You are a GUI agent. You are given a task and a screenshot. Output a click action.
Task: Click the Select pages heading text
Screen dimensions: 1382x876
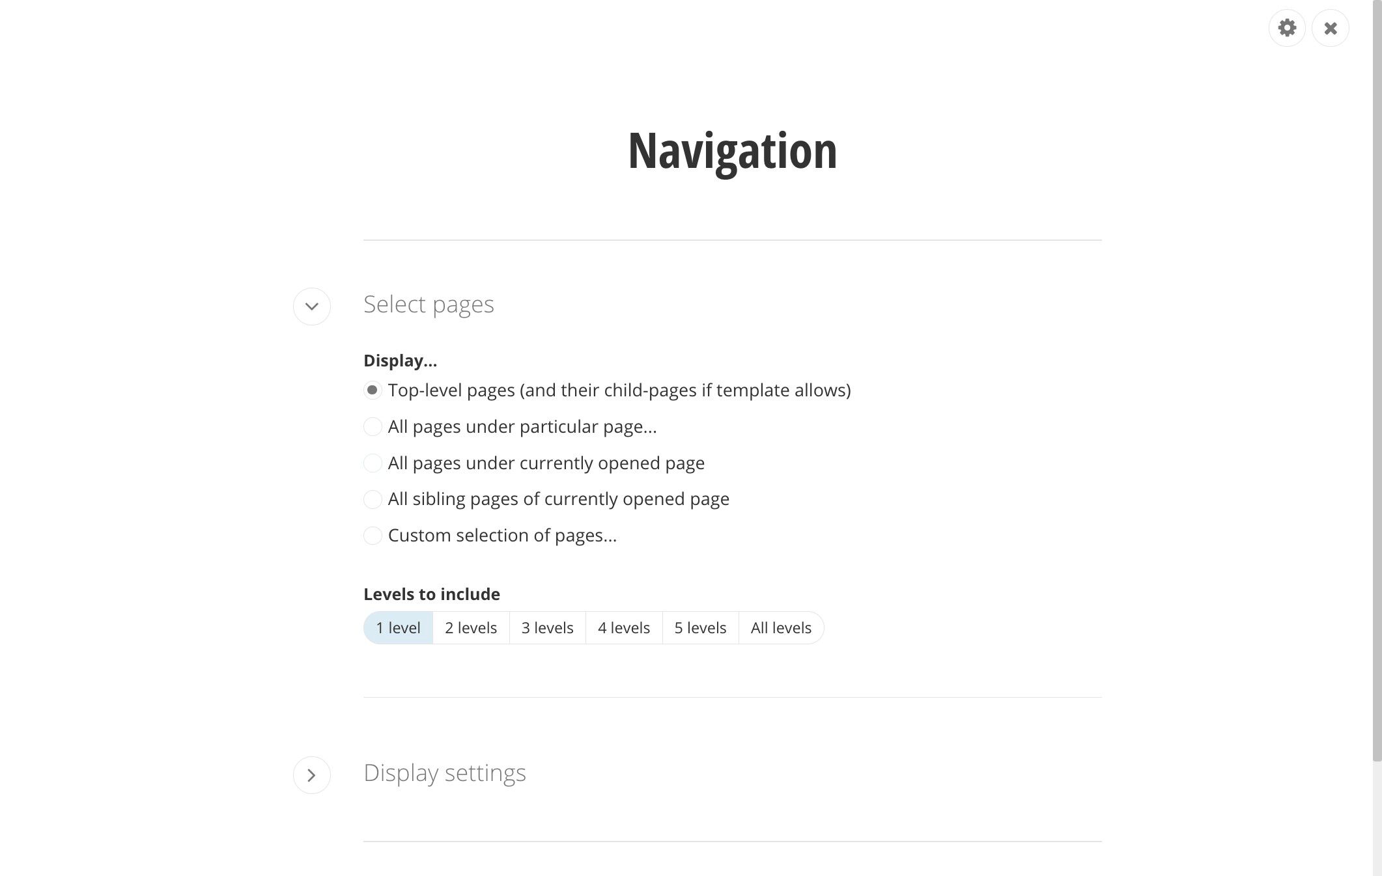[429, 305]
